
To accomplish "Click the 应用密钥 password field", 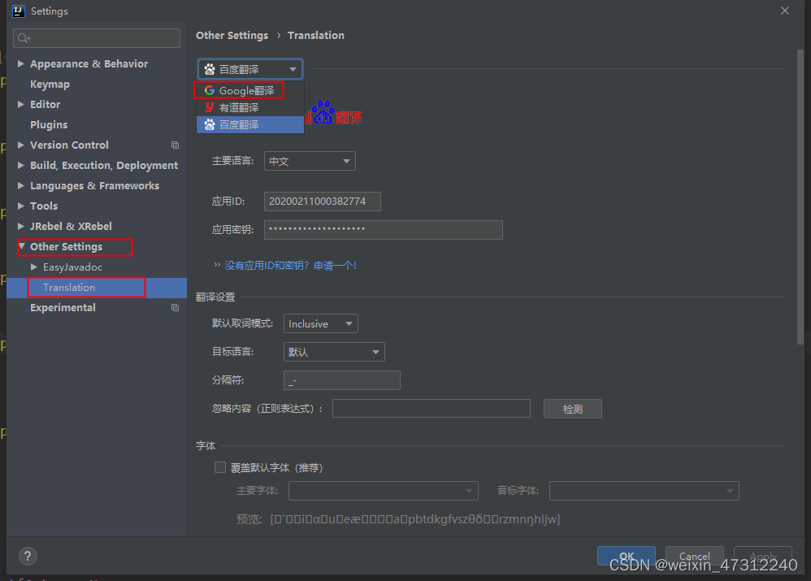I will (384, 230).
